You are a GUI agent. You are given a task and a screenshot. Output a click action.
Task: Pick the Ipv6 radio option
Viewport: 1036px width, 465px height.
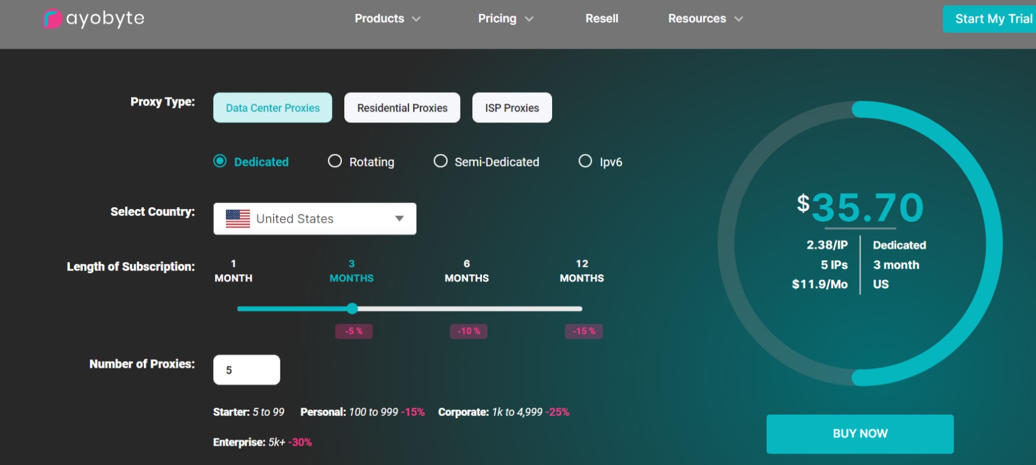585,162
